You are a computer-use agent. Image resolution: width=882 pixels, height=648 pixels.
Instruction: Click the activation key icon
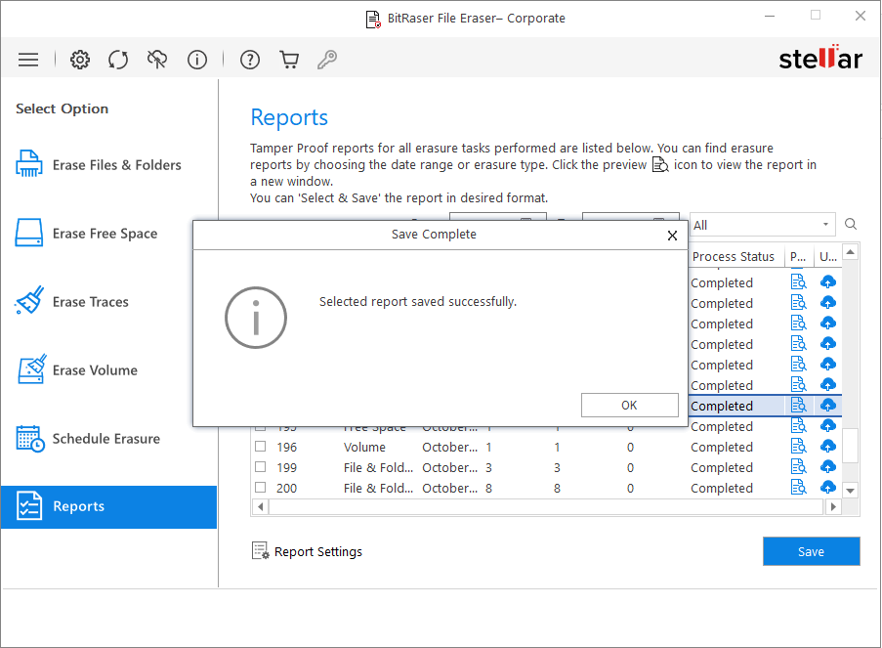tap(327, 60)
